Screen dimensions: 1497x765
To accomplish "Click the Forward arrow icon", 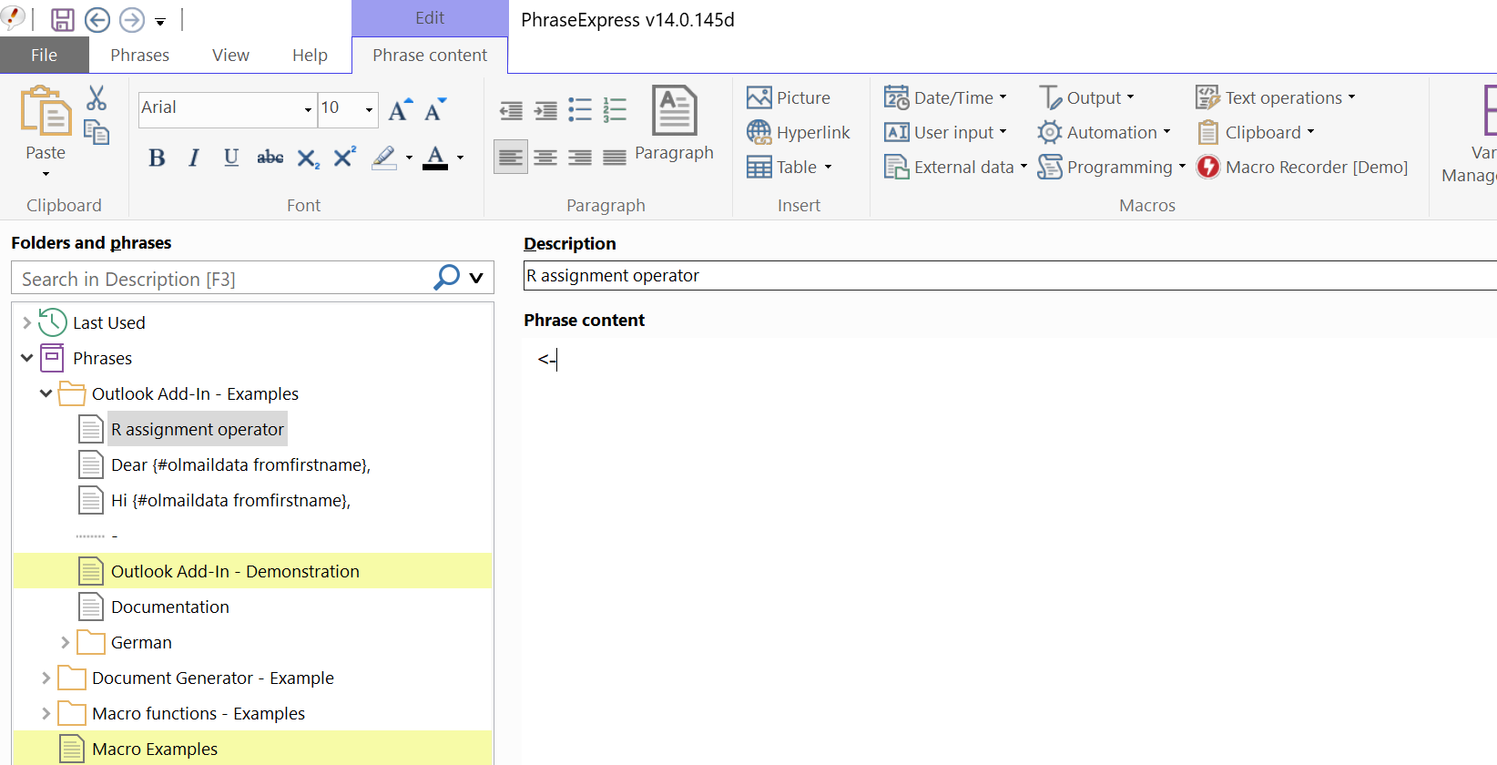I will 132,20.
